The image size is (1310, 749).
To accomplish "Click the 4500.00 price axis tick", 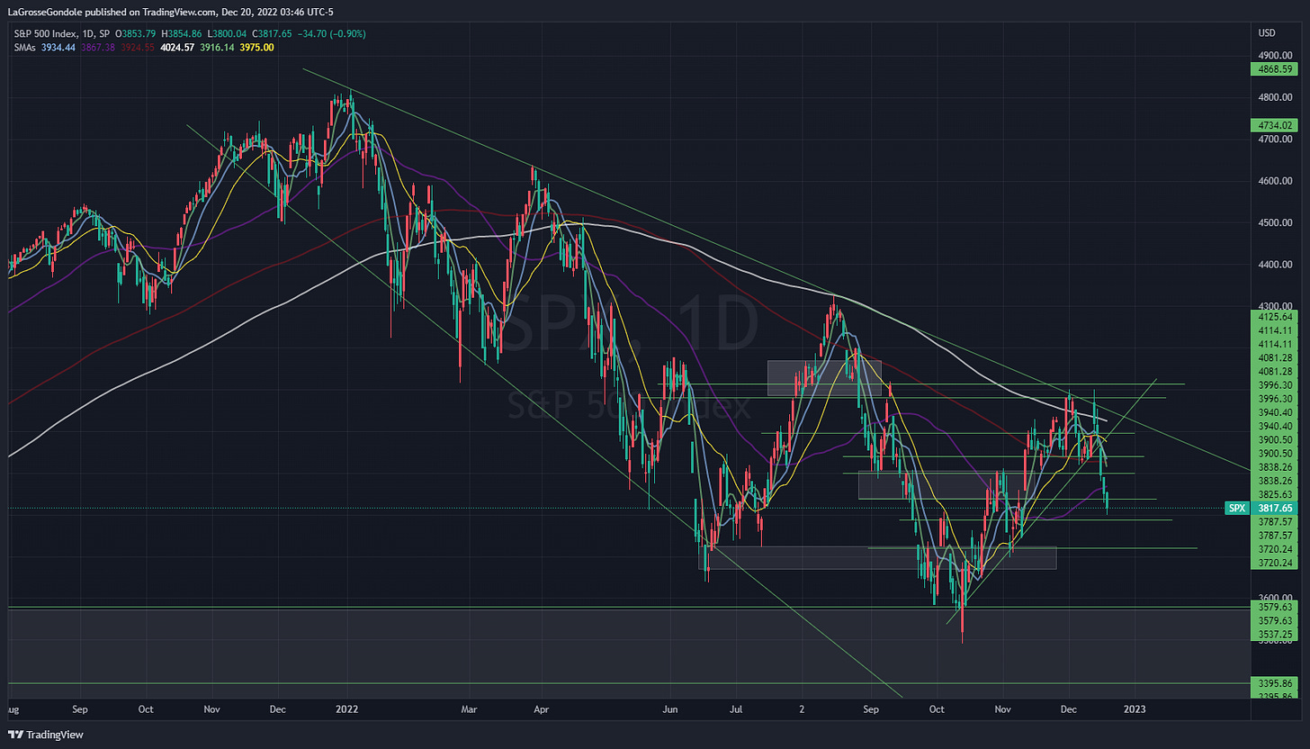I will 1276,222.
